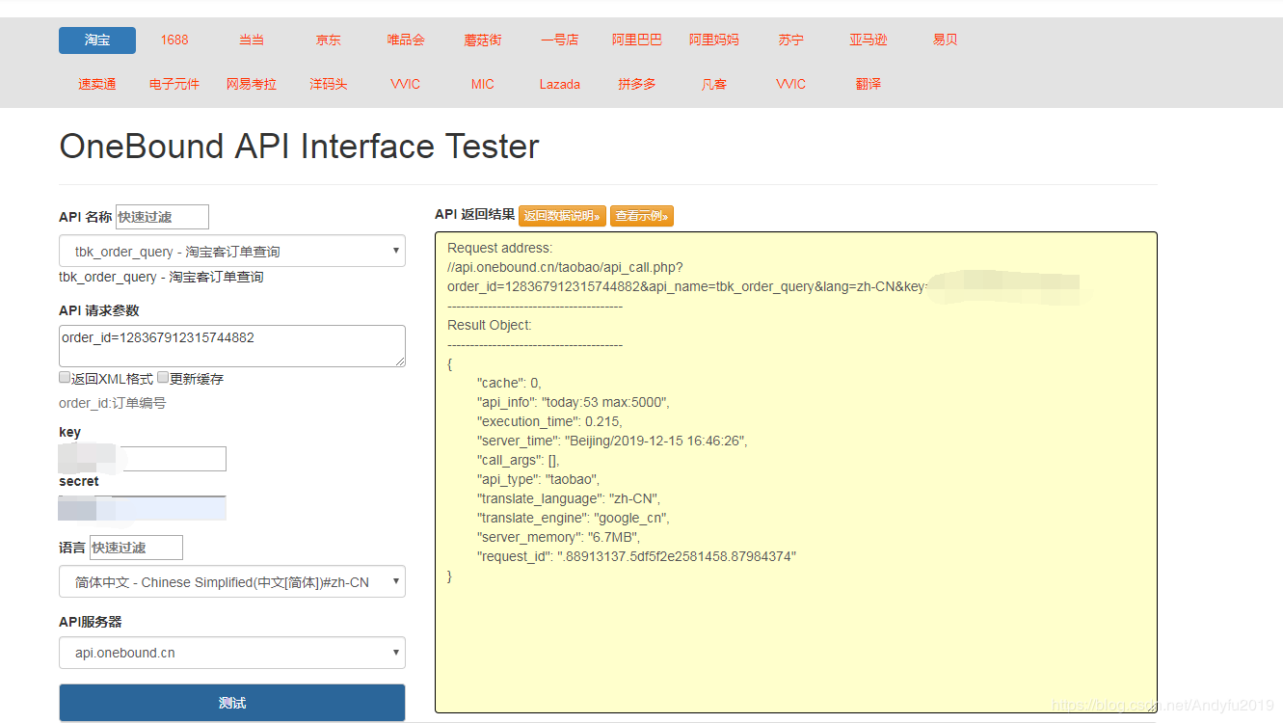
Task: Open the 苏宁 platform tab
Action: click(x=791, y=40)
